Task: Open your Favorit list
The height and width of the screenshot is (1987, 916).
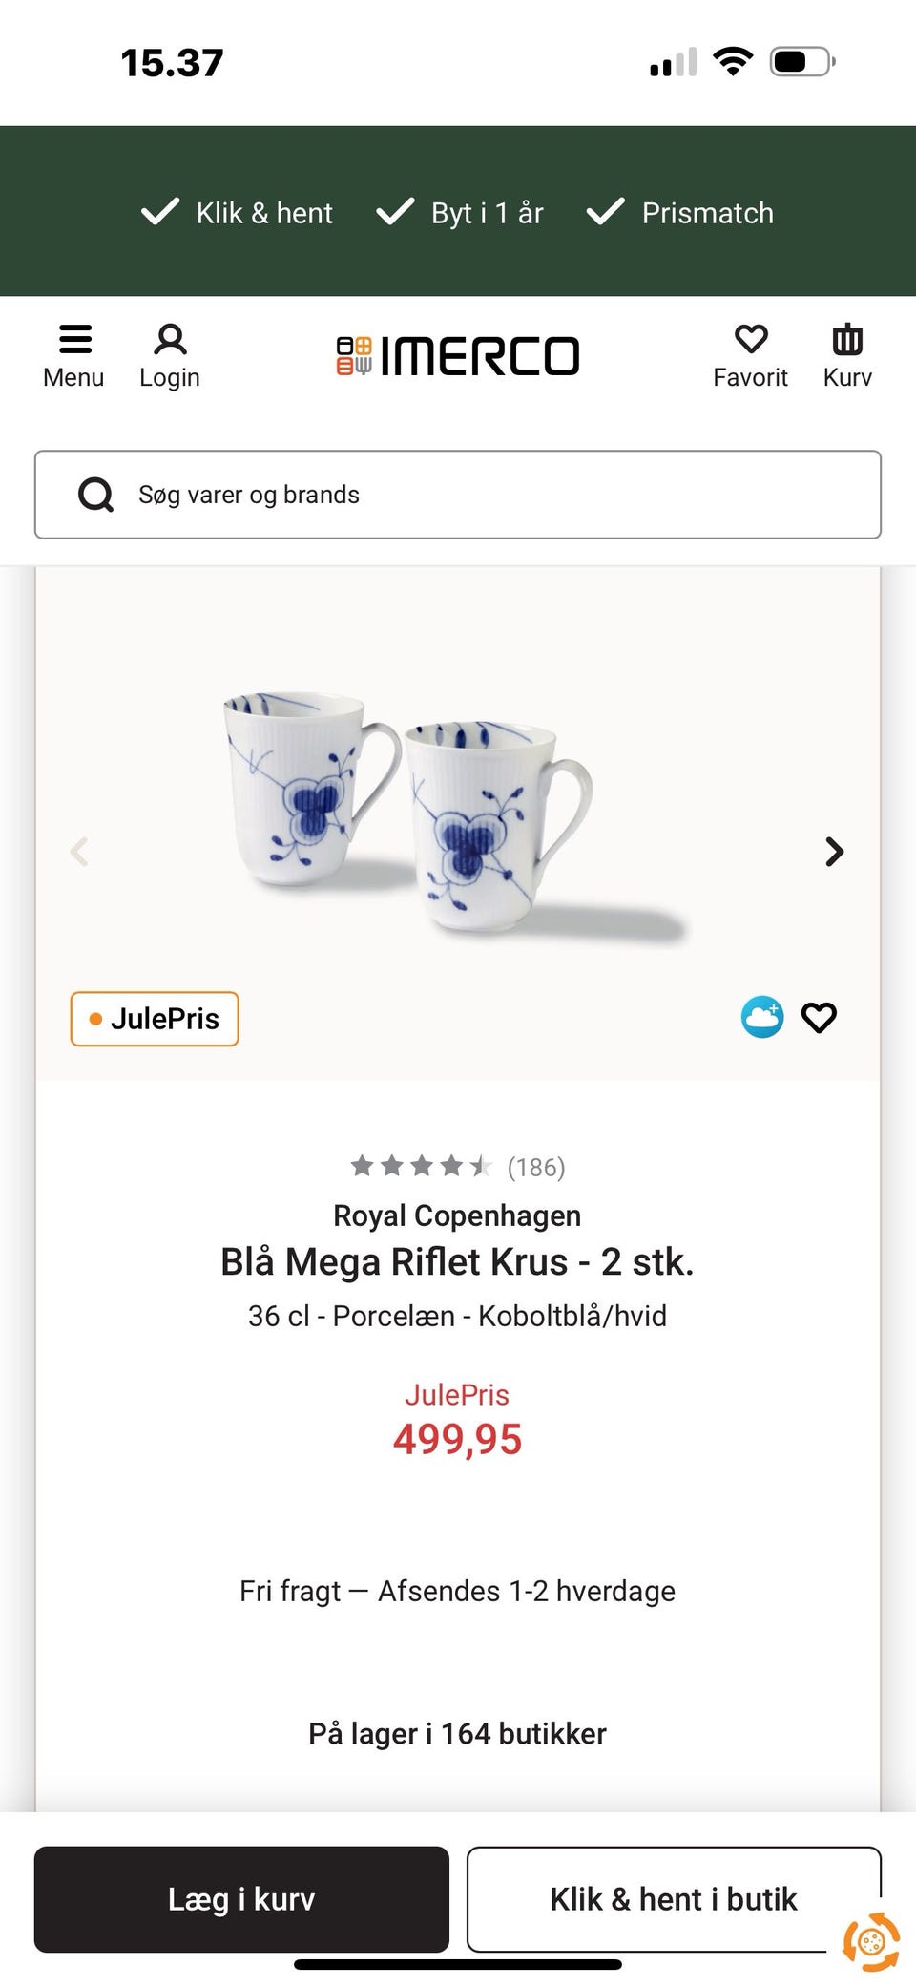Action: (x=751, y=353)
